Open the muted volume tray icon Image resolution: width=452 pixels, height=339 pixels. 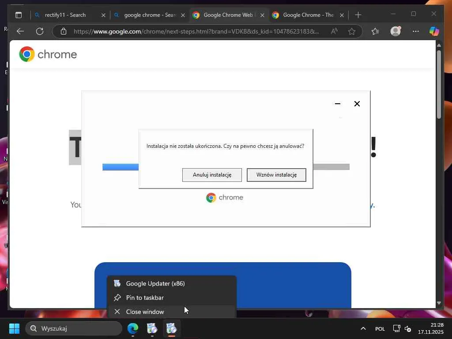(407, 328)
